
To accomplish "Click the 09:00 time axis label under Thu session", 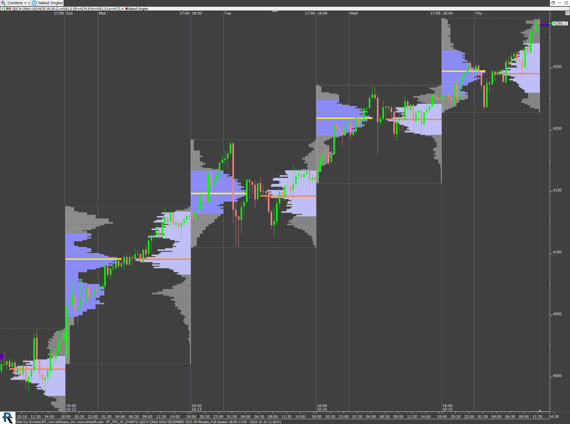I will (x=524, y=416).
